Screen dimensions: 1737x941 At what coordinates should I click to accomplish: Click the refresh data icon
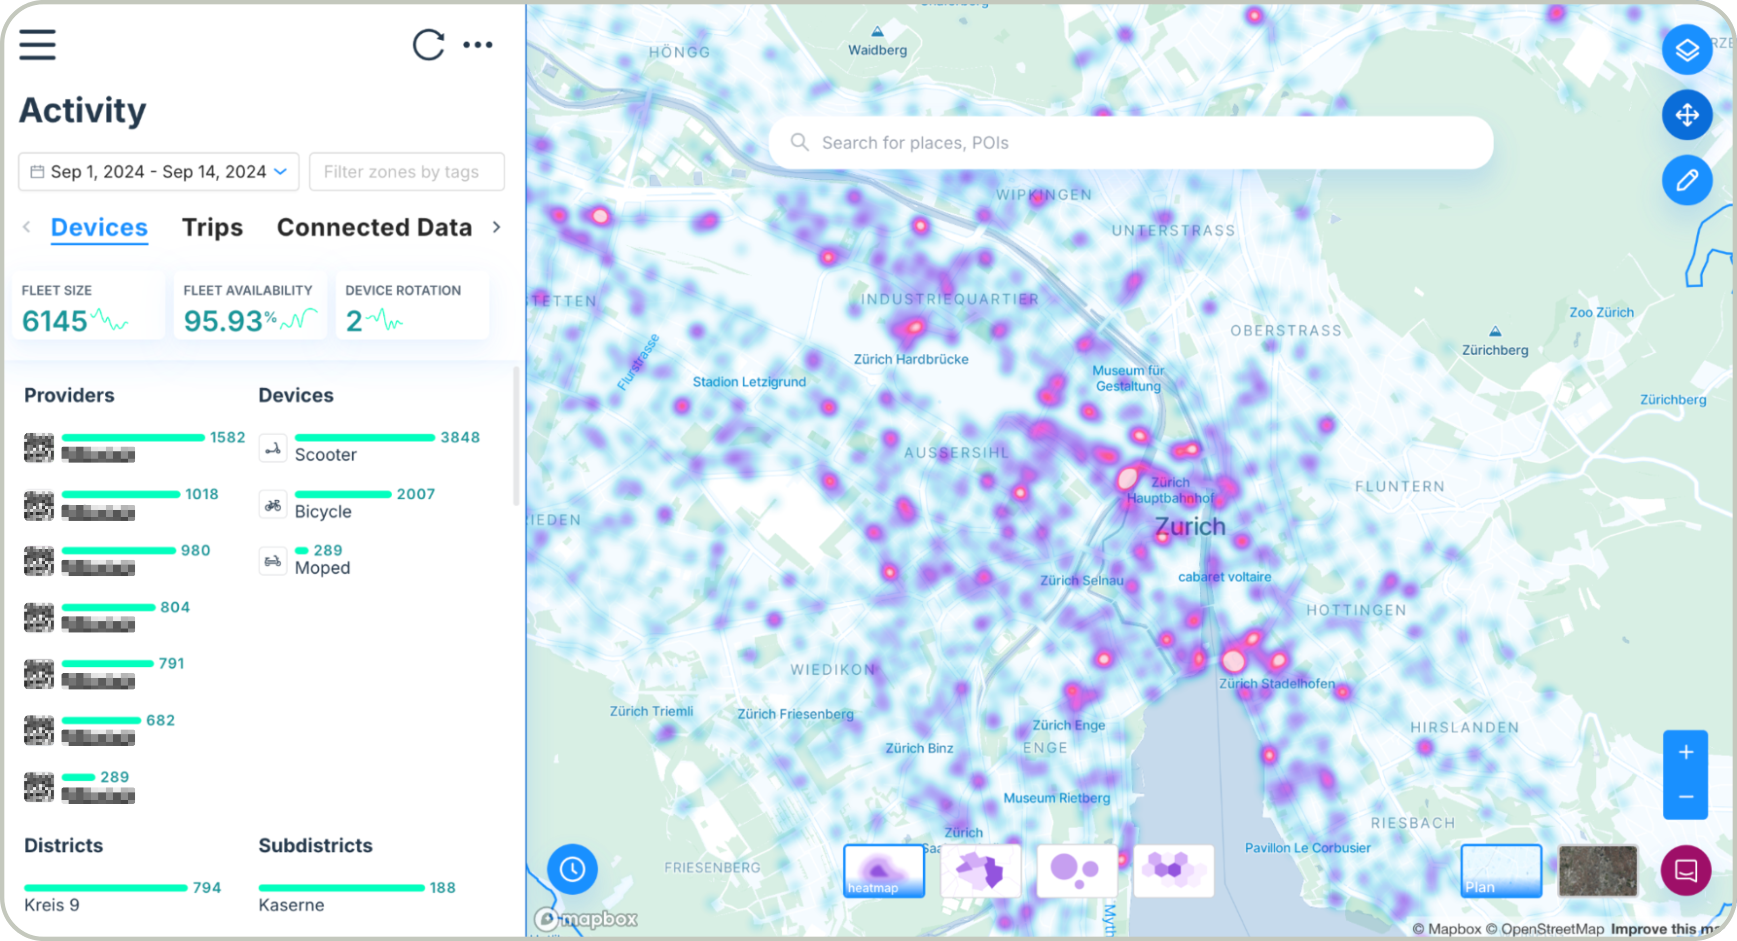428,45
